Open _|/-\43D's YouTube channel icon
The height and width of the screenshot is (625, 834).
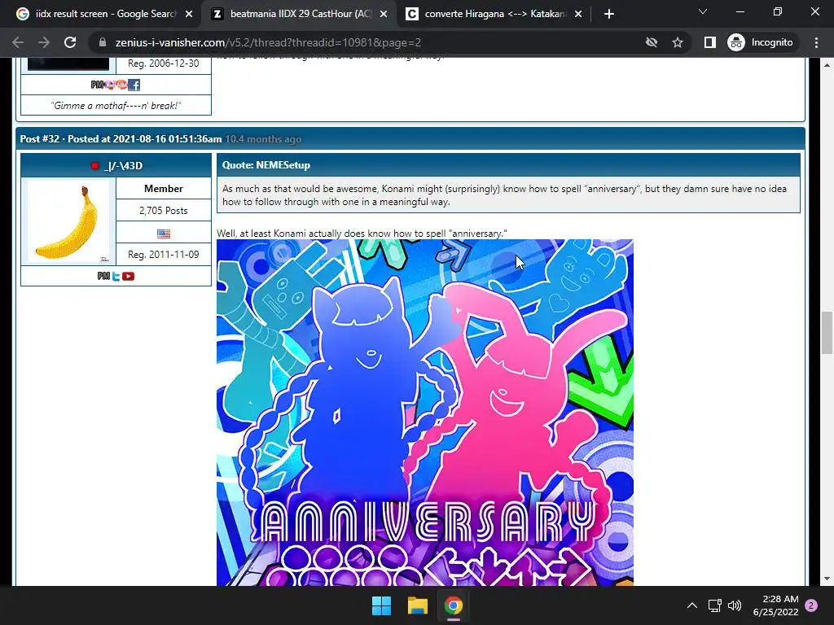(128, 276)
